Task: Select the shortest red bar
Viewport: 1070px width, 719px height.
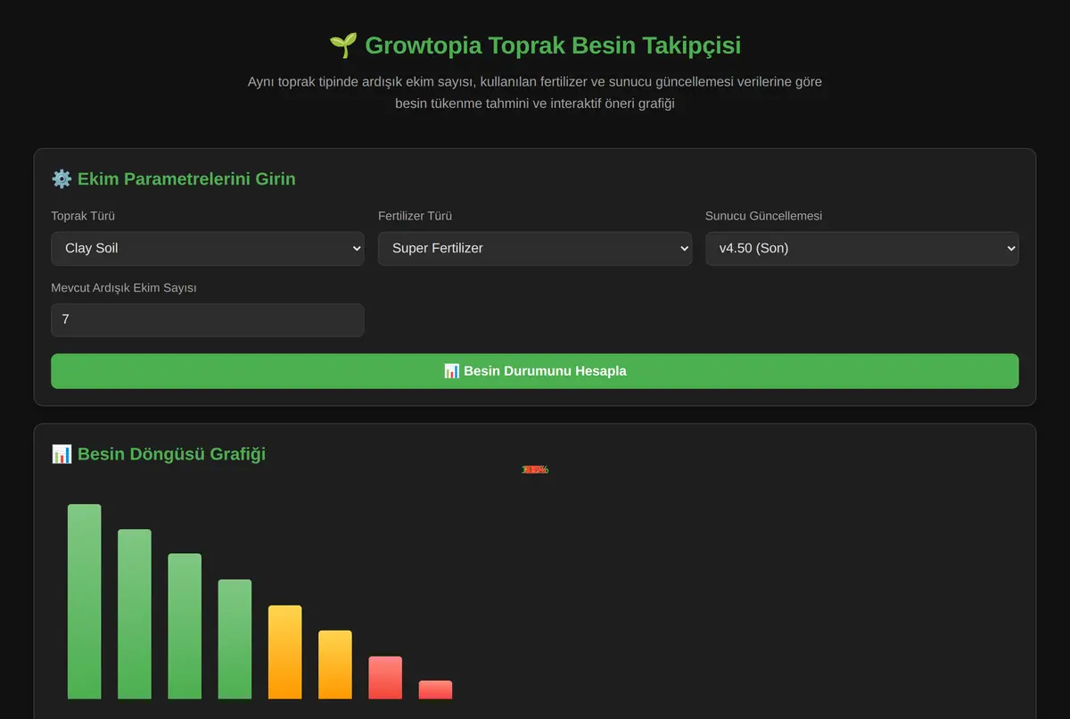Action: pyautogui.click(x=435, y=690)
